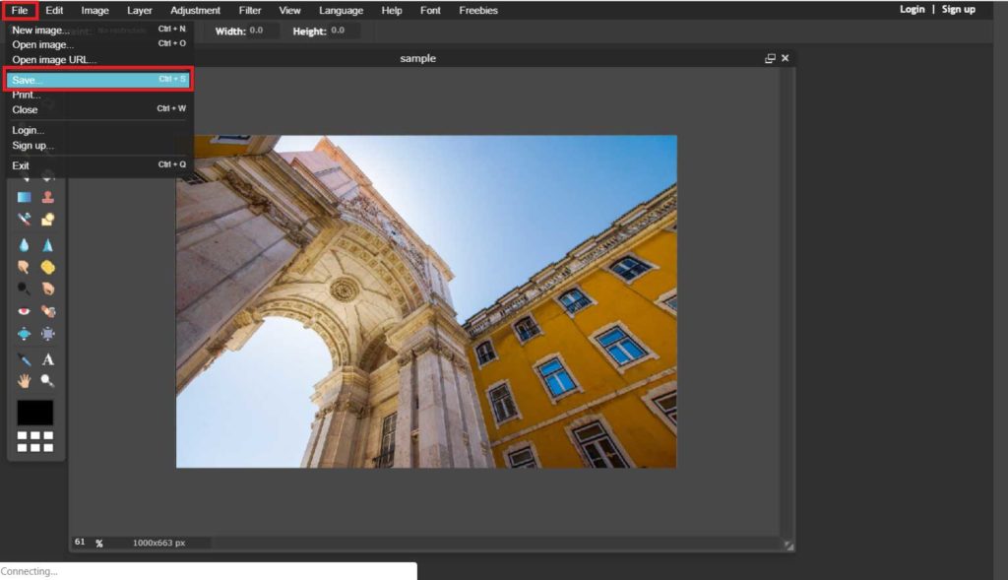
Task: Open the Filter menu
Action: click(250, 10)
